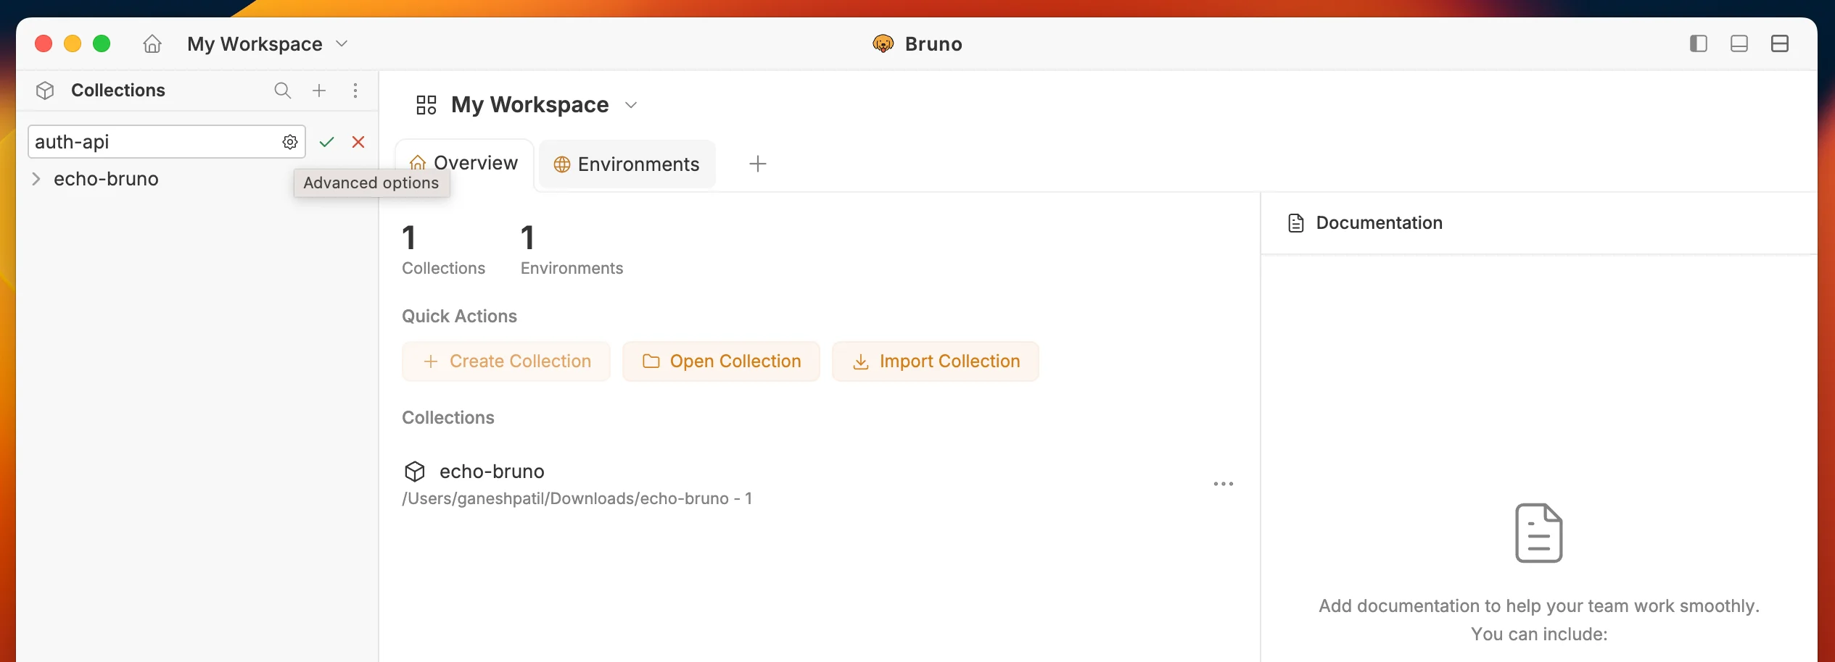Image resolution: width=1835 pixels, height=662 pixels.
Task: Click the workspace grid icon in header
Action: [x=426, y=105]
